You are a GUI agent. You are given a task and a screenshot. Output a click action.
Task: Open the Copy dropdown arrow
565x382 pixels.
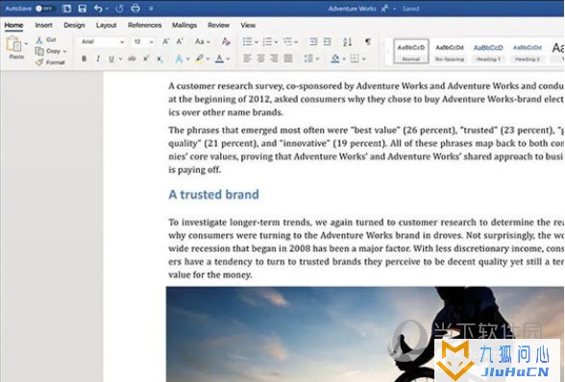click(x=65, y=52)
